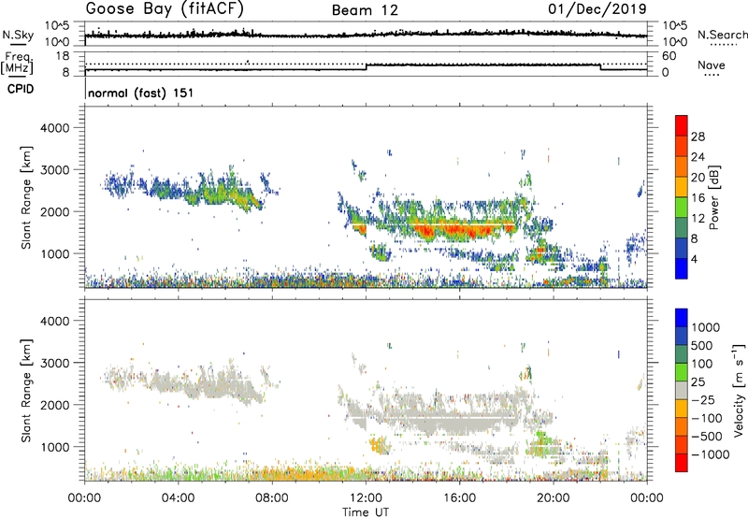Click the "Nave" legend label
748x518 pixels.
click(x=712, y=65)
